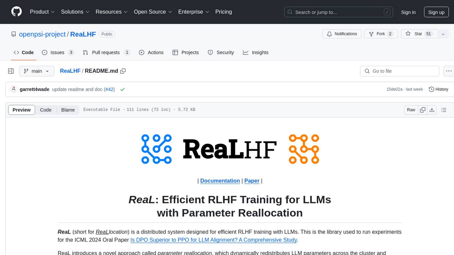Viewport: 454px width, 255px height.
Task: Expand the Solutions menu
Action: point(75,12)
